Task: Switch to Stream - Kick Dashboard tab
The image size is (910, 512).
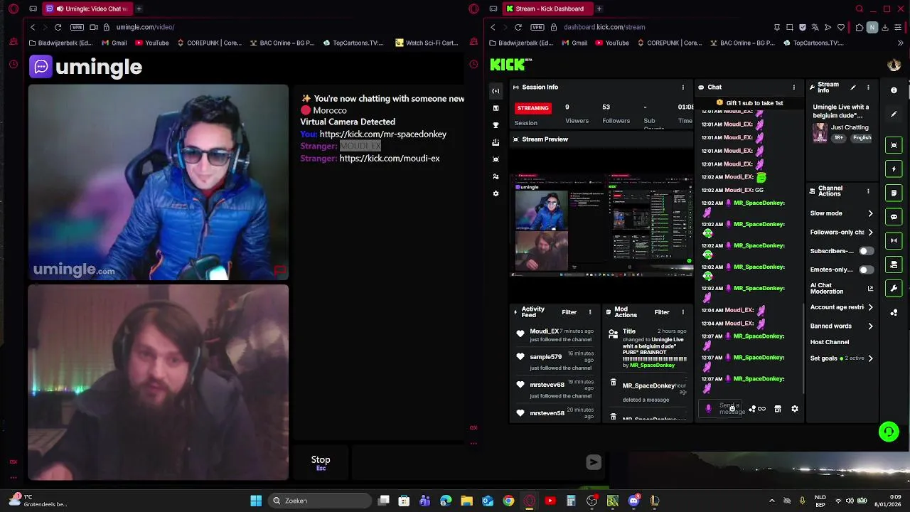Action: click(546, 9)
